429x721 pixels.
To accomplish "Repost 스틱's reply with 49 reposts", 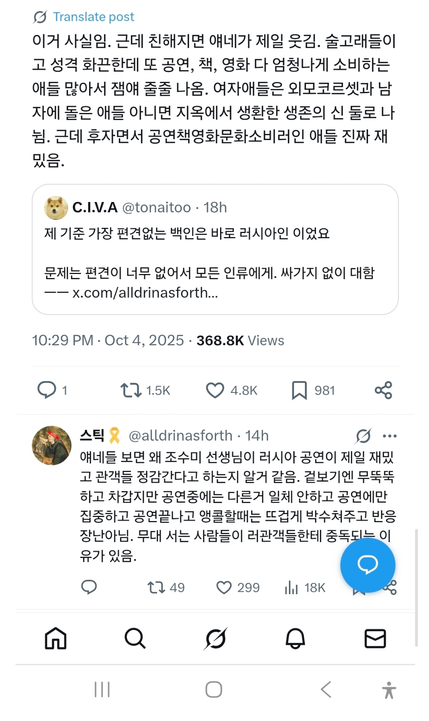I will click(156, 587).
